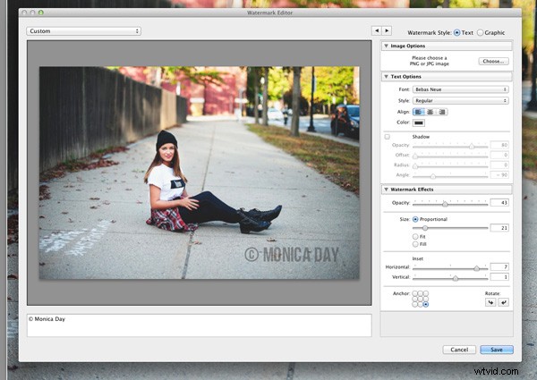This screenshot has height=380, width=537.
Task: Align watermark text left
Action: [x=419, y=112]
